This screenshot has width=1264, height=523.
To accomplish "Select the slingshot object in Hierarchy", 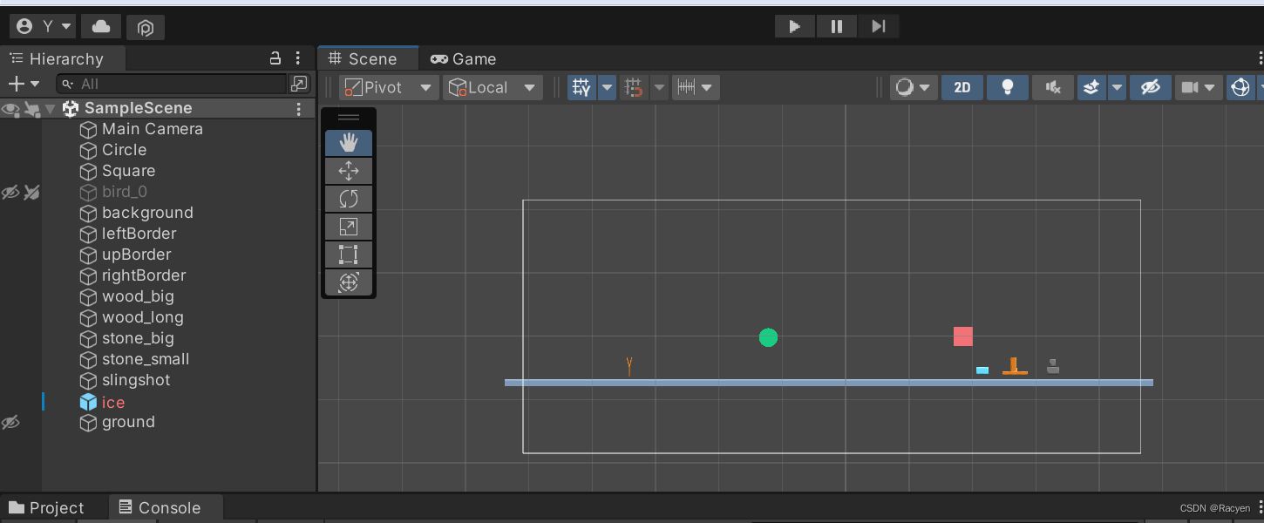I will click(x=135, y=380).
